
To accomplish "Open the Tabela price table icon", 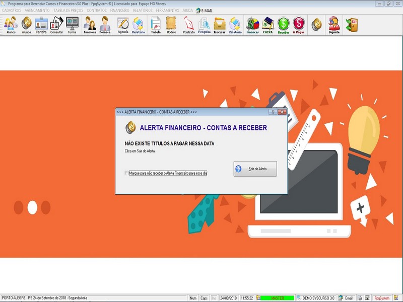I will (156, 25).
